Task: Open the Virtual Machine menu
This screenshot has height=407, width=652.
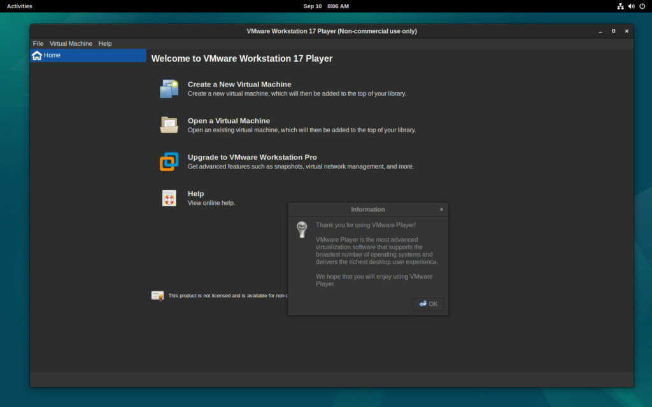Action: coord(71,44)
